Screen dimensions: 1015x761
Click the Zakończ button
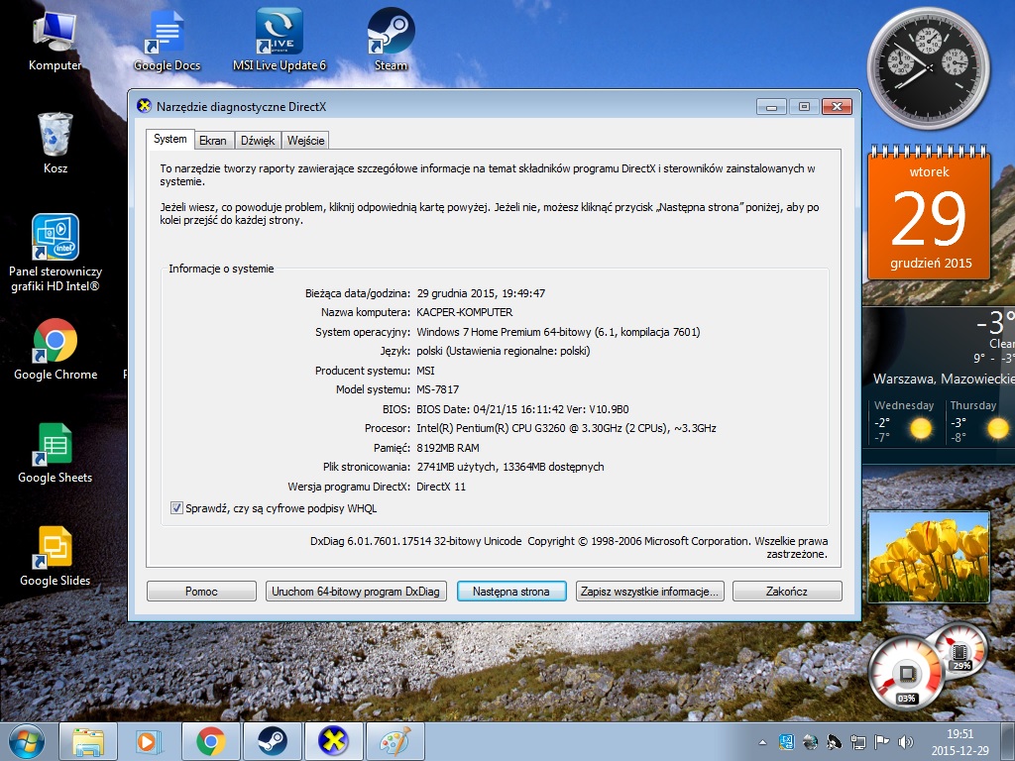pyautogui.click(x=787, y=592)
